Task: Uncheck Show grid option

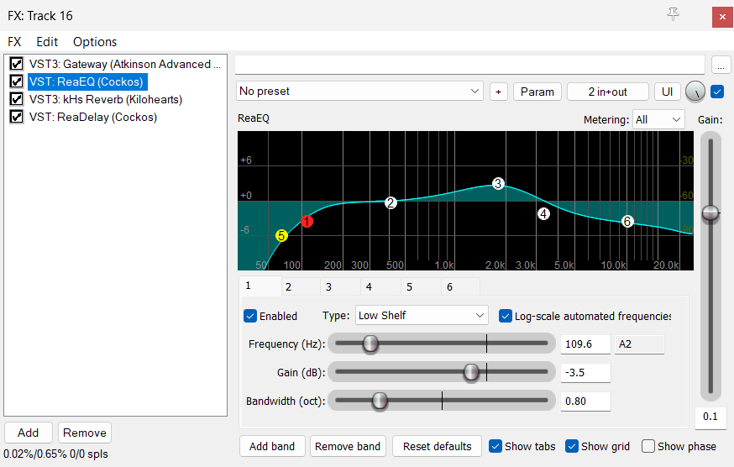Action: (x=572, y=446)
